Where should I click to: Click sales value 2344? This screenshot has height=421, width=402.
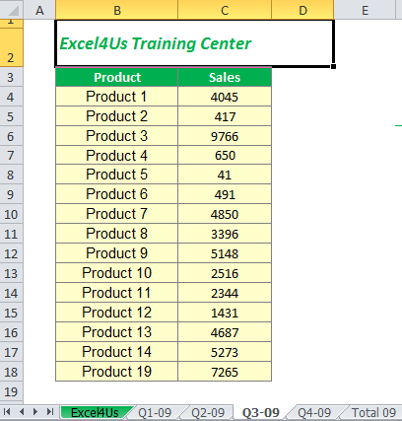[x=225, y=293]
